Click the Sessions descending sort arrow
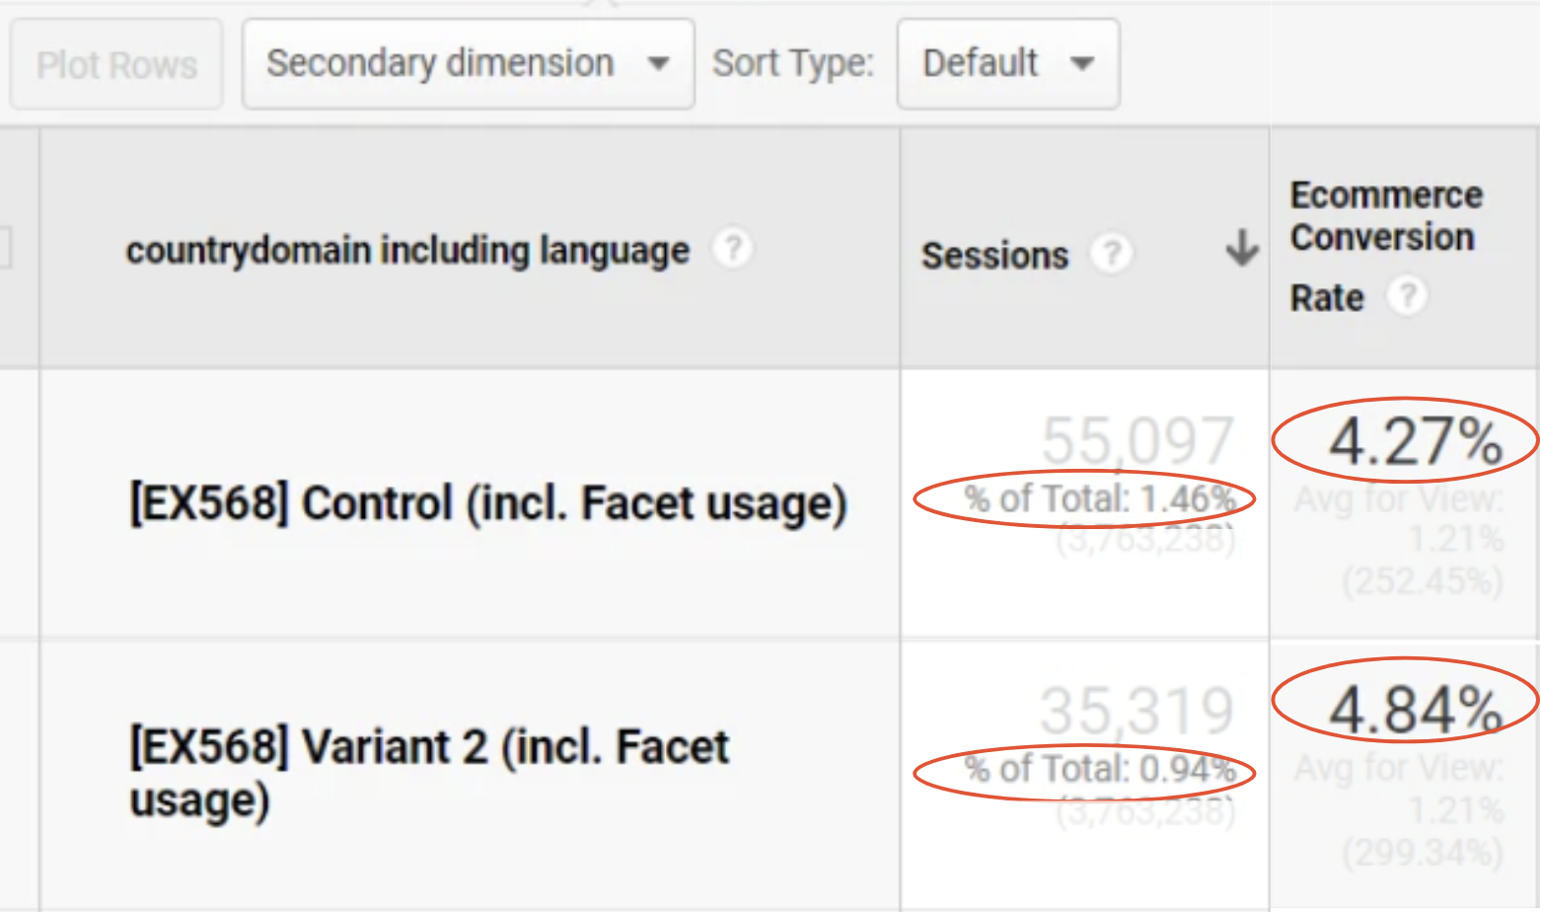This screenshot has width=1541, height=912. pyautogui.click(x=1241, y=248)
